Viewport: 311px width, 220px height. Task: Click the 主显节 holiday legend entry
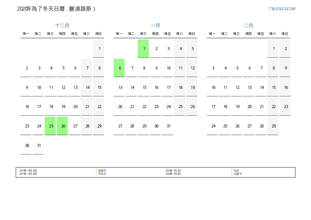pyautogui.click(x=238, y=174)
